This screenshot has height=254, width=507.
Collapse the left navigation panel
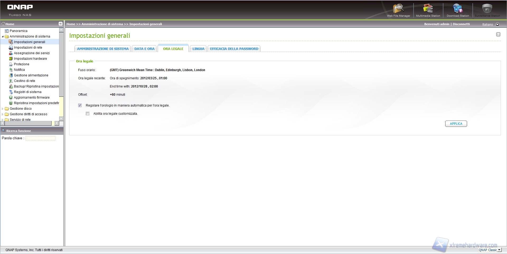[x=60, y=24]
